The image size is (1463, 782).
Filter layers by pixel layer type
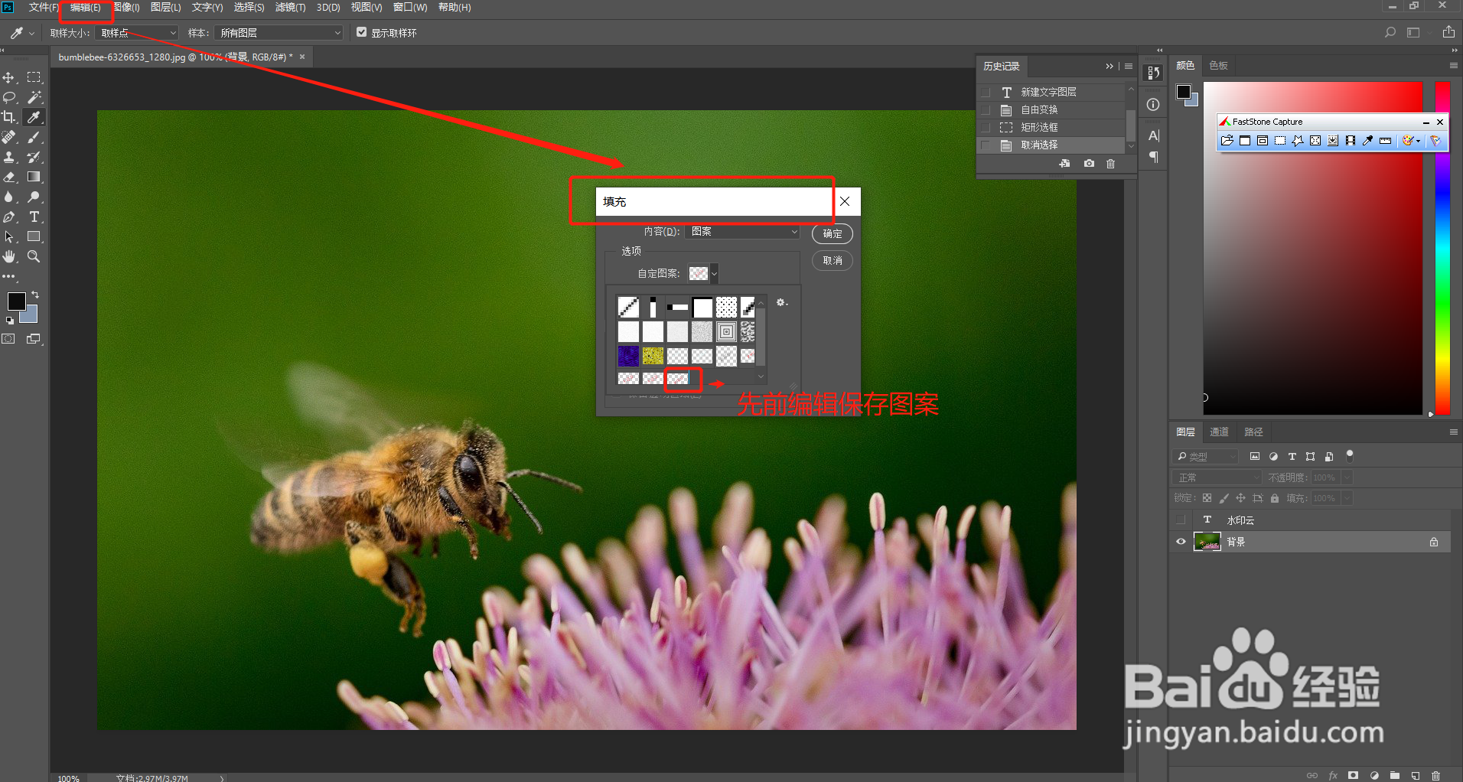click(x=1255, y=457)
